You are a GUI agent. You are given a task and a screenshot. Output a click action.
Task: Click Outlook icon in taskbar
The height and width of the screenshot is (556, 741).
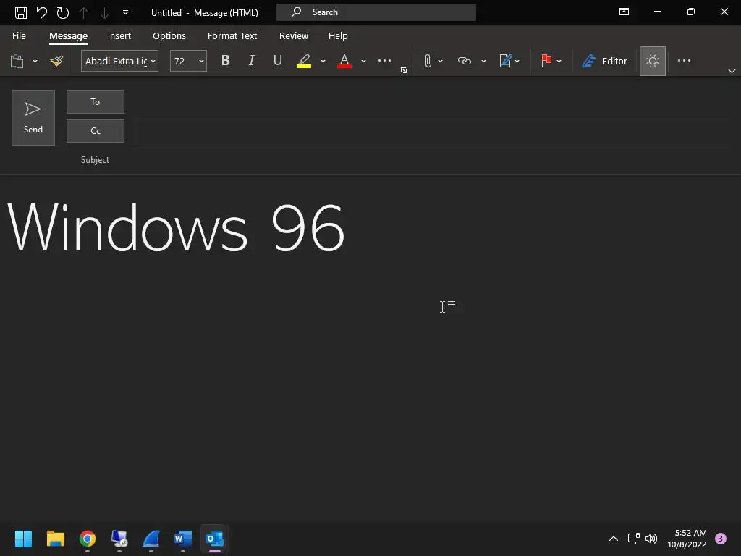pyautogui.click(x=215, y=539)
